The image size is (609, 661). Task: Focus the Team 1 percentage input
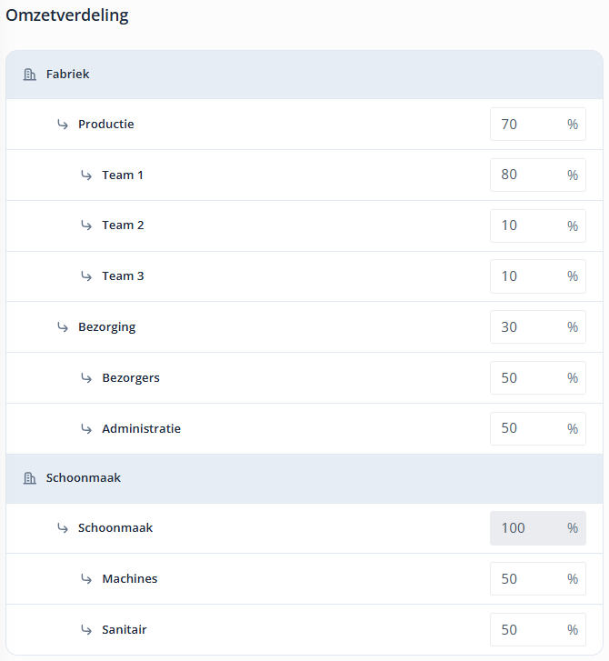pyautogui.click(x=527, y=175)
